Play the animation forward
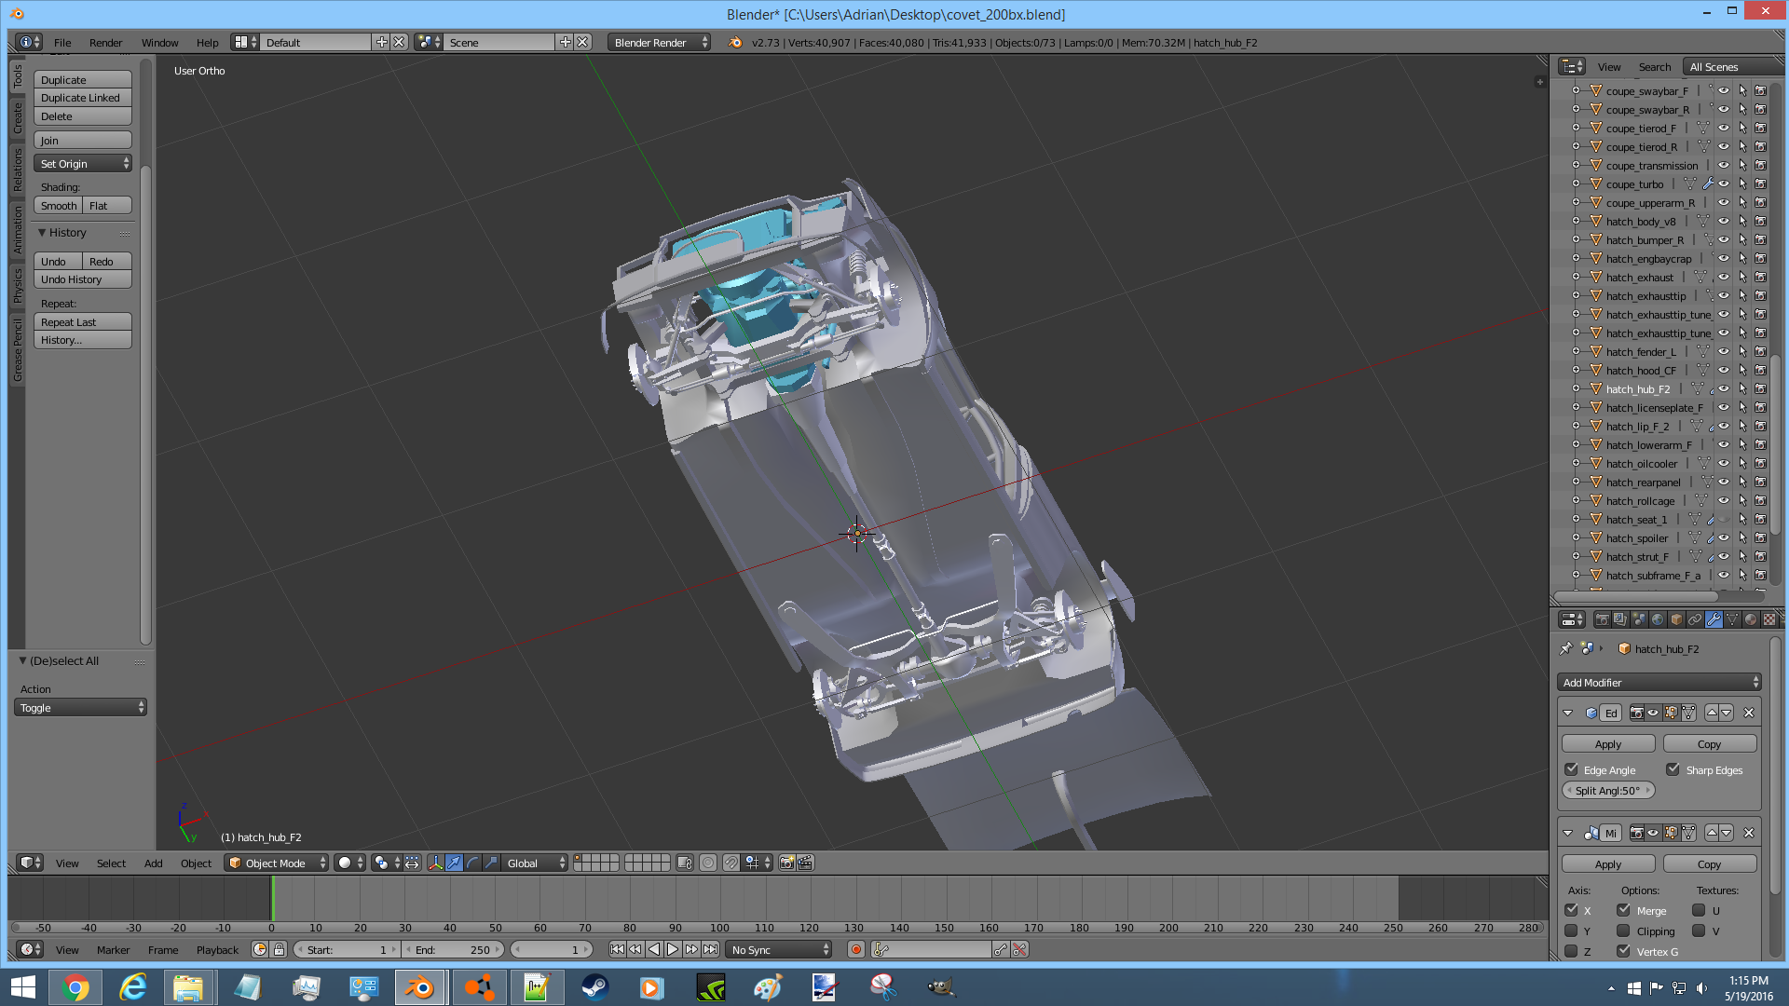The width and height of the screenshot is (1789, 1006). pos(673,950)
